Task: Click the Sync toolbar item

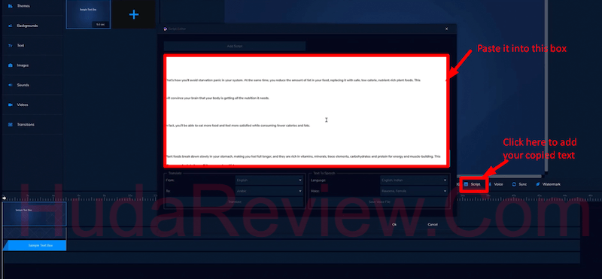Action: 519,184
